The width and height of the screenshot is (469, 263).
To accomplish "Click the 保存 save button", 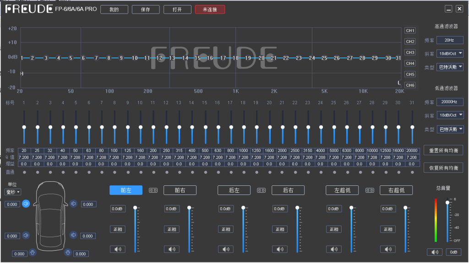I will [x=146, y=10].
